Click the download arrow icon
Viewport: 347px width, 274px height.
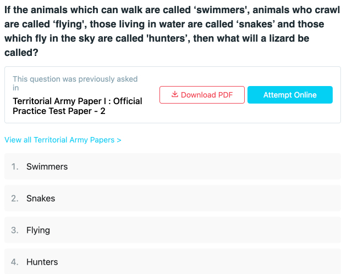[x=175, y=94]
